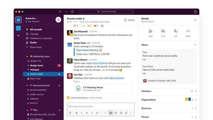Add a channel to Announcements section

pyautogui.click(x=59, y=85)
